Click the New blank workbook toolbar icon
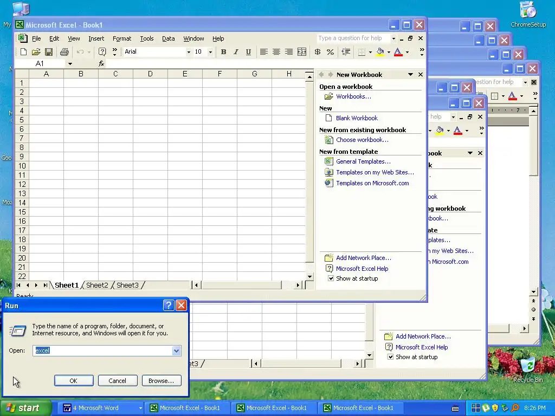This screenshot has height=416, width=555. [x=23, y=52]
